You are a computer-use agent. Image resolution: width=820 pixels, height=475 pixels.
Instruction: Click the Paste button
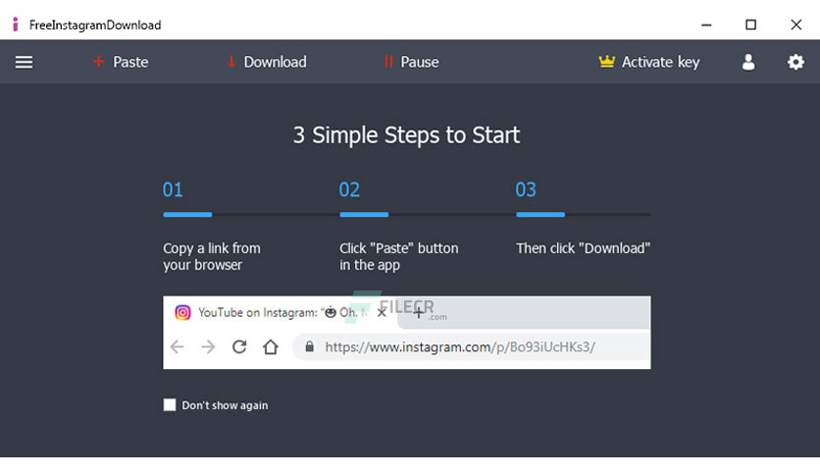pyautogui.click(x=121, y=62)
